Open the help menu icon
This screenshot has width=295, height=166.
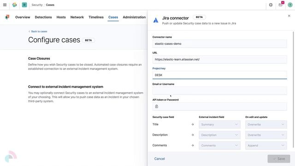pos(271,5)
